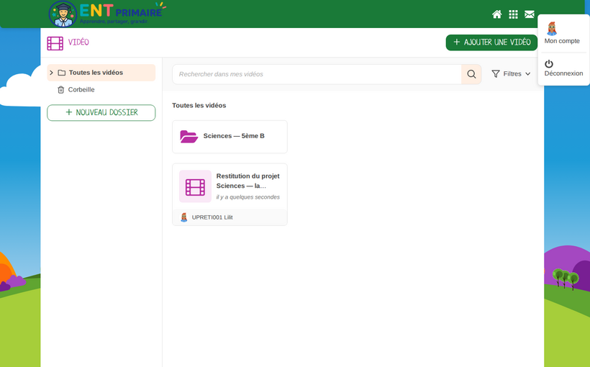The height and width of the screenshot is (367, 590).
Task: Click Ajouter une vidéo button
Action: 491,42
